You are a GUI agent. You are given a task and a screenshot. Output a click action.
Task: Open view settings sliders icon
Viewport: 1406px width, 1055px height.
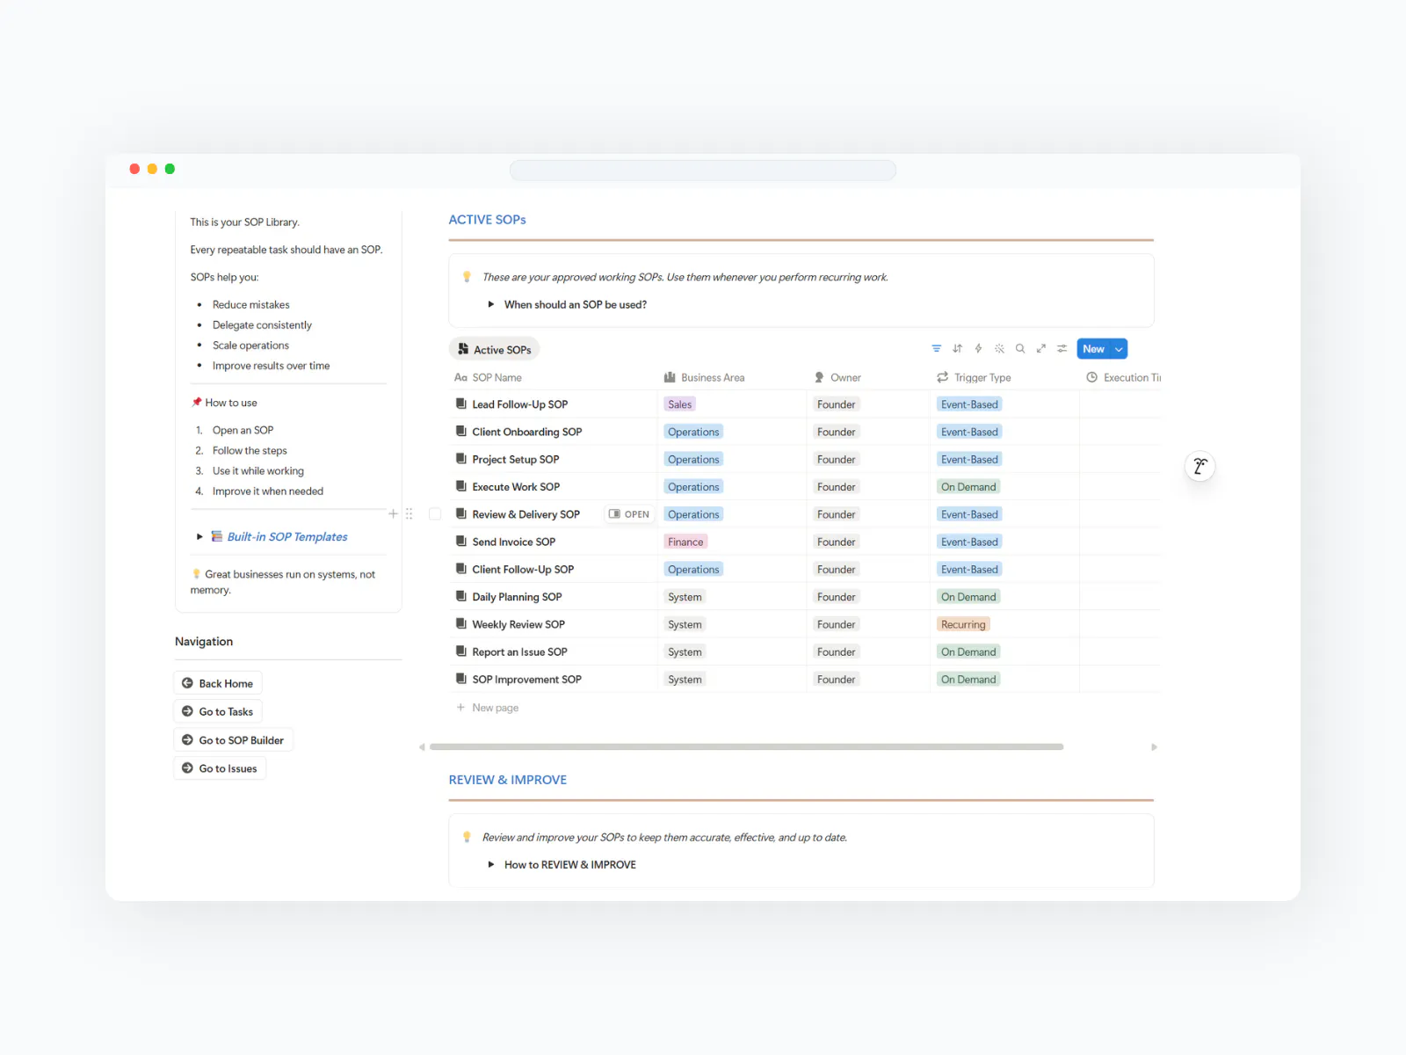click(x=1062, y=349)
